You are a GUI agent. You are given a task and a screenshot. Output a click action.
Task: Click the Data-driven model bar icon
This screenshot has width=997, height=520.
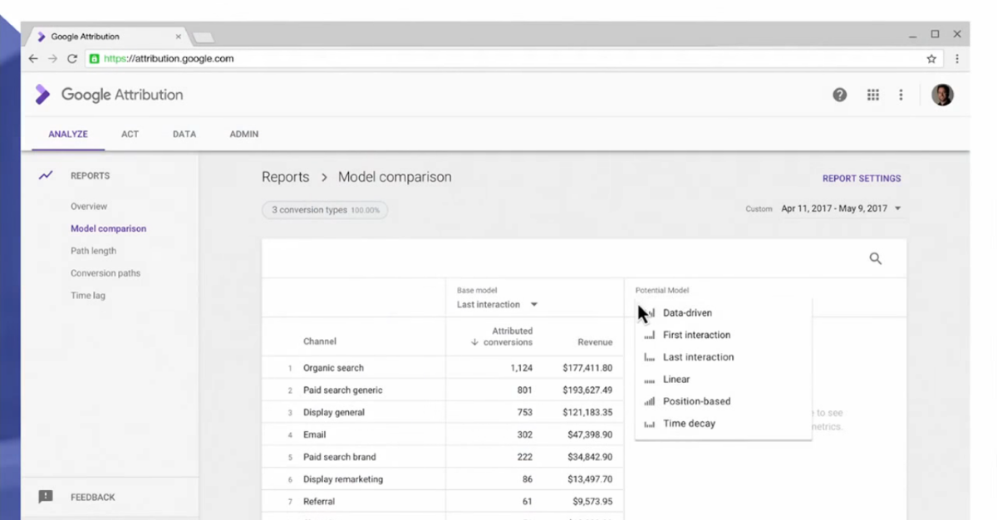pos(650,313)
